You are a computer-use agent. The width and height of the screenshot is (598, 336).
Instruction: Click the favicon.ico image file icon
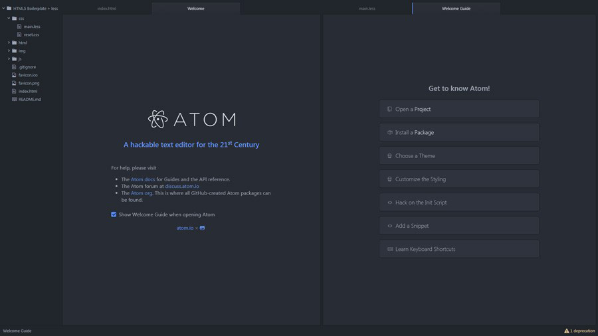point(14,75)
